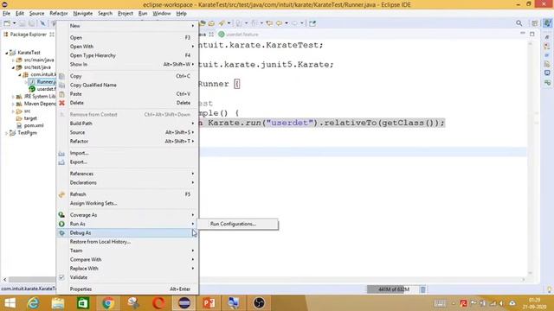Click the Paste clipboard icon
This screenshot has width=554, height=311.
tap(61, 94)
